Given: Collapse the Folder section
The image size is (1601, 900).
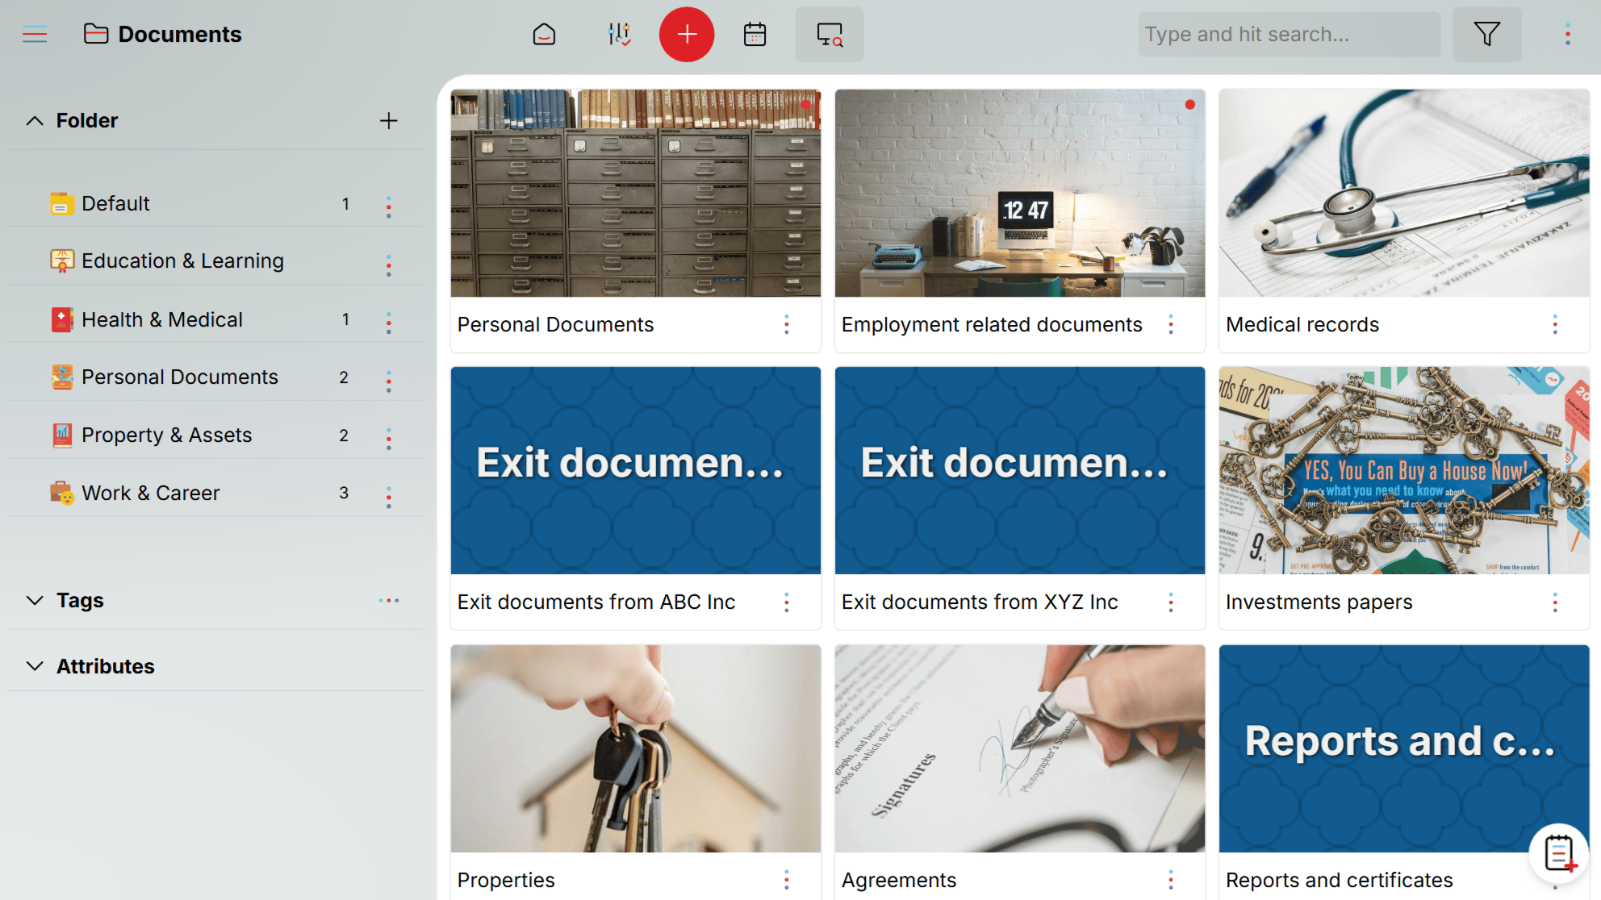Looking at the screenshot, I should [34, 120].
